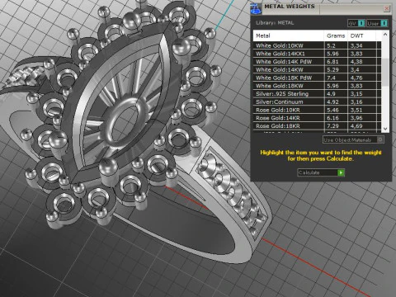Select the Silver:Continuum row
The image size is (396, 297).
pyautogui.click(x=317, y=101)
